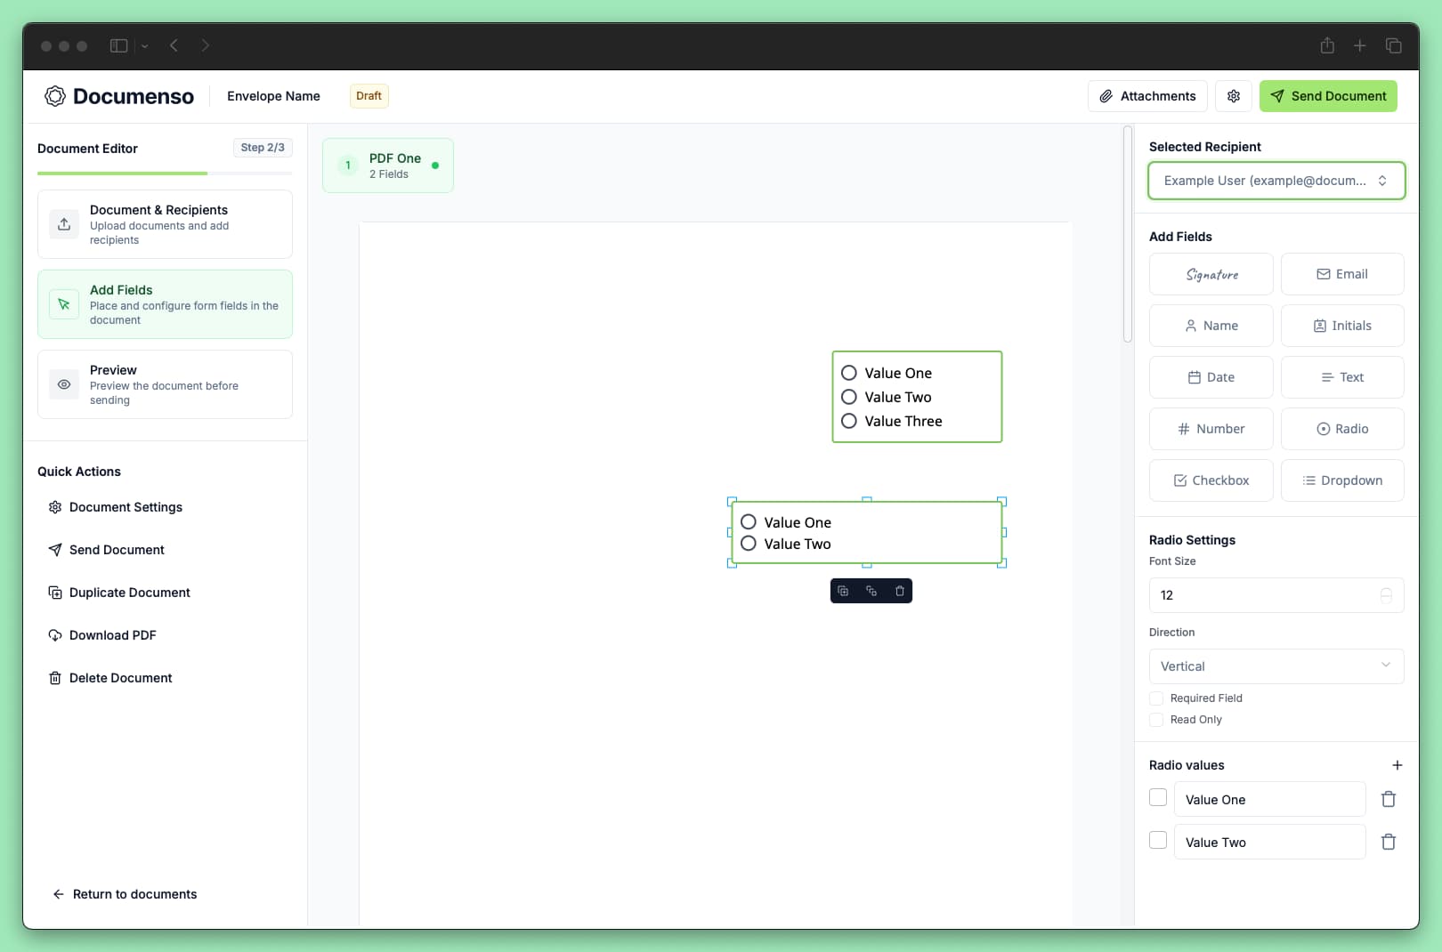
Task: Click the copy-to-recipients icon under the selected field
Action: pyautogui.click(x=871, y=591)
